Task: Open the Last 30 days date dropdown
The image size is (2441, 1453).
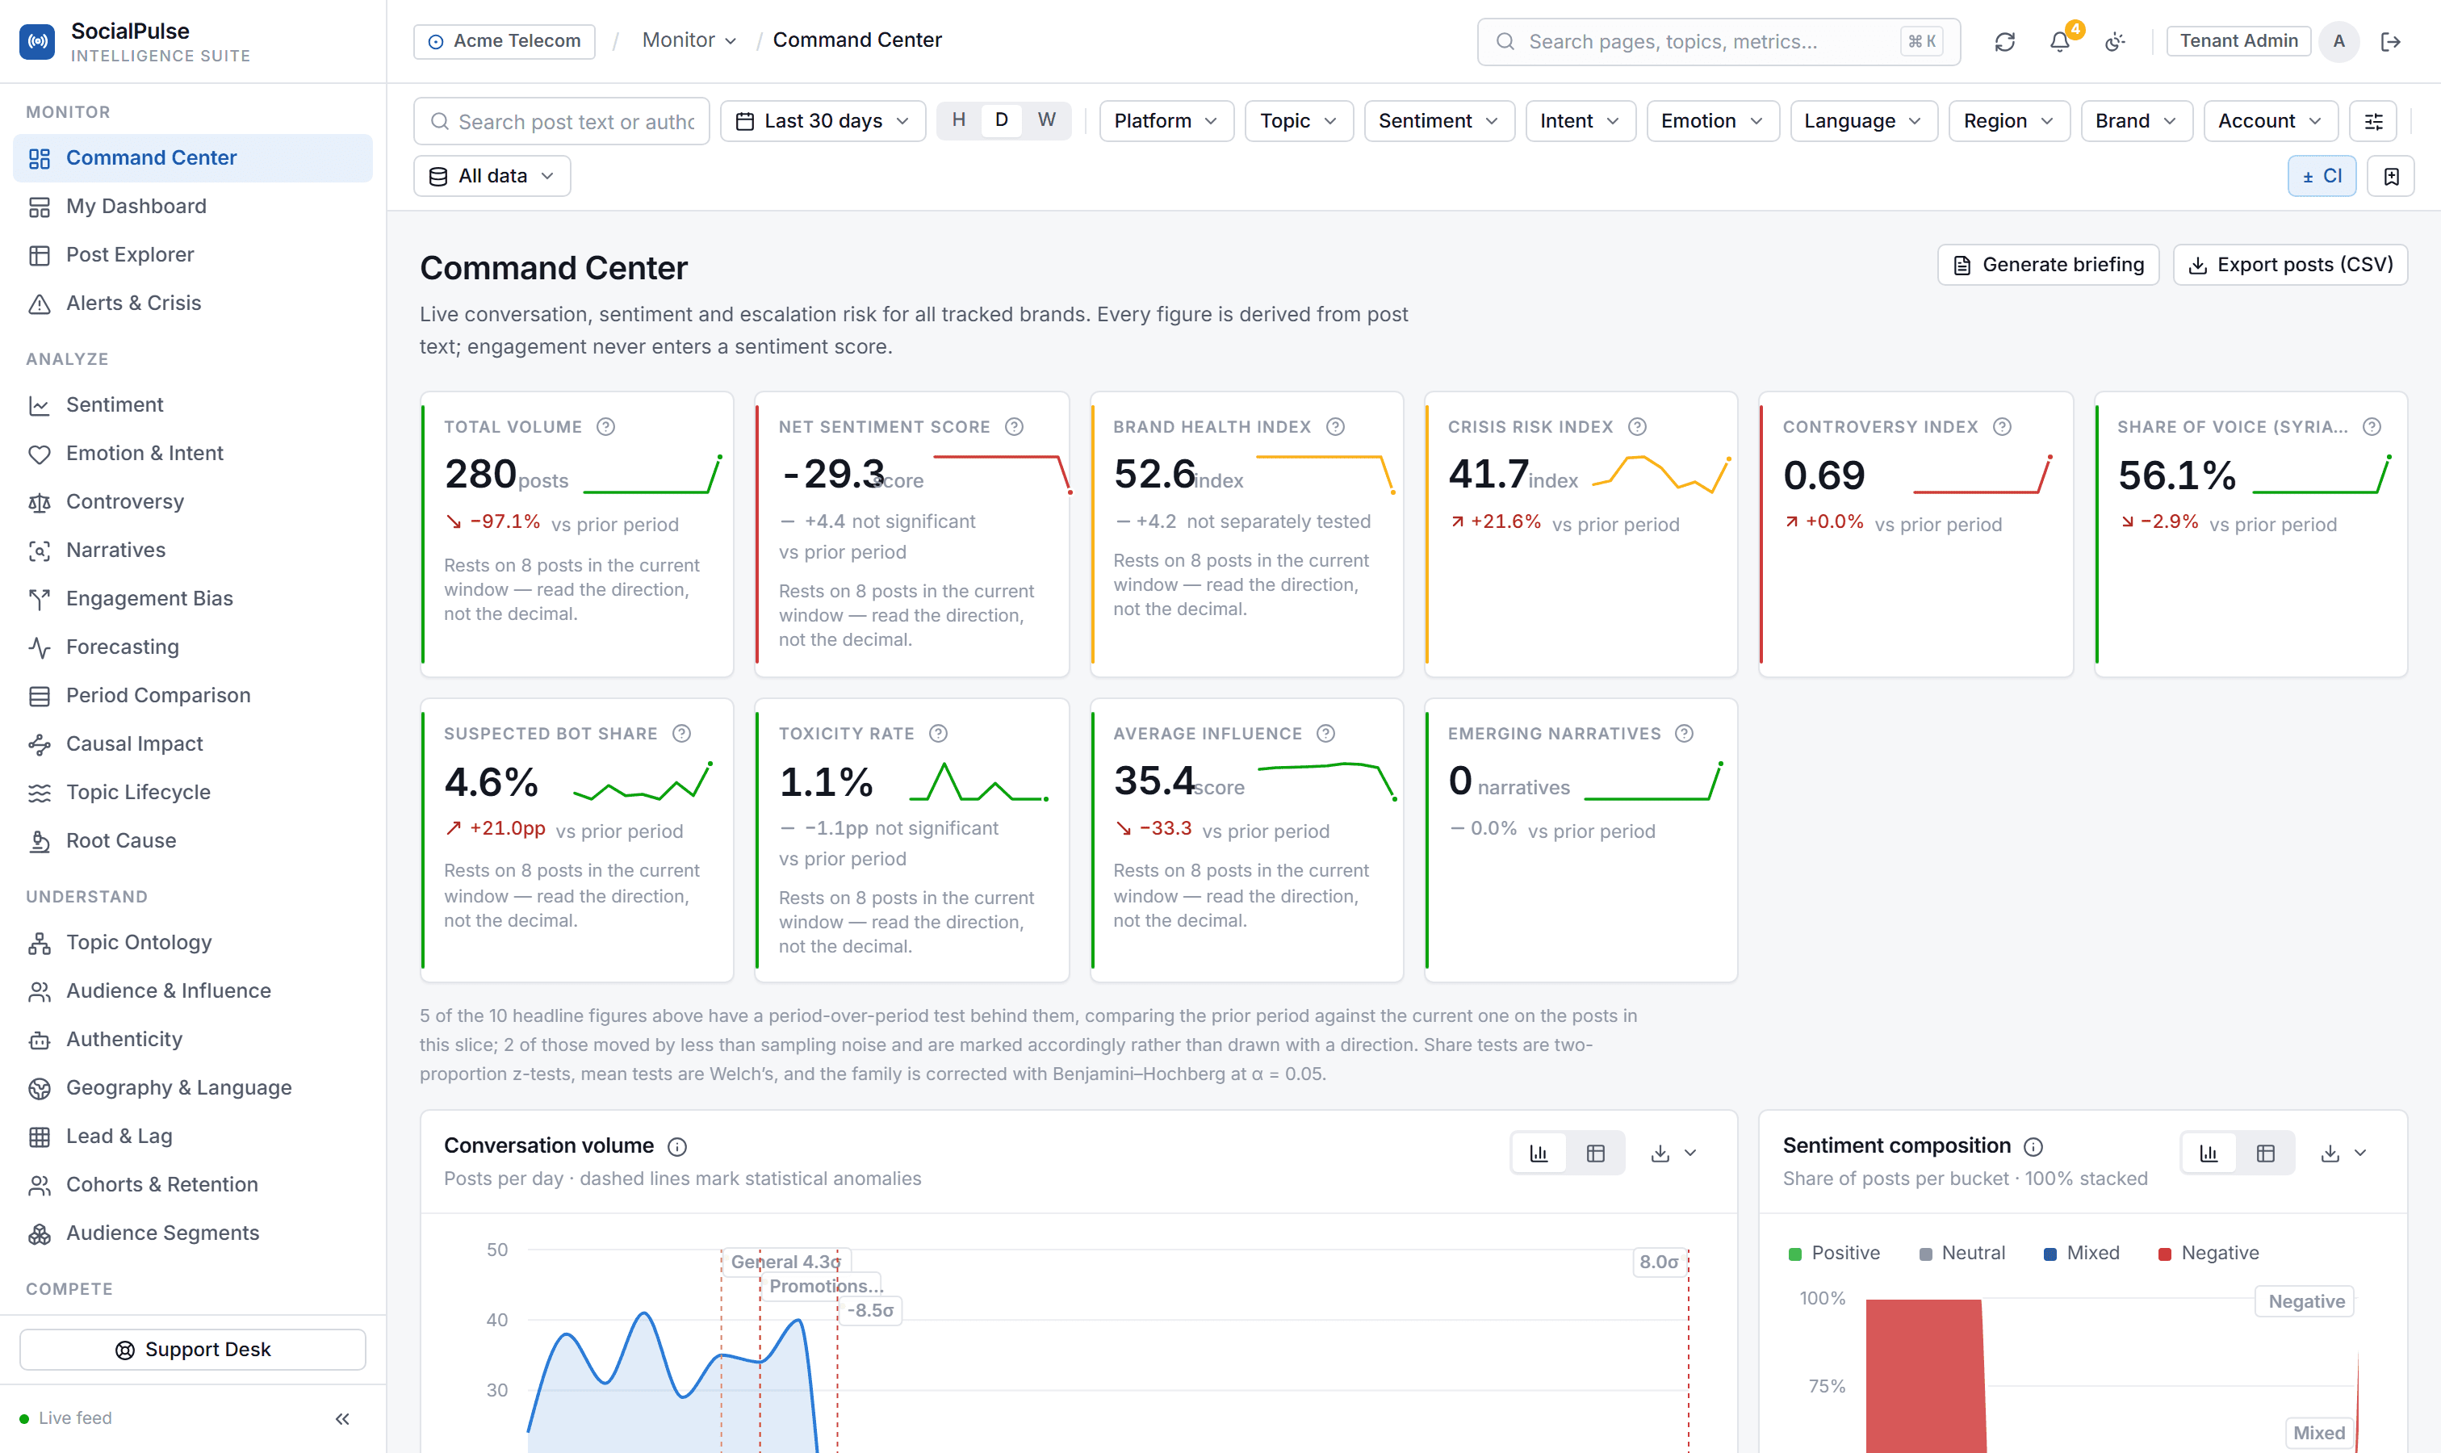Action: pos(823,120)
